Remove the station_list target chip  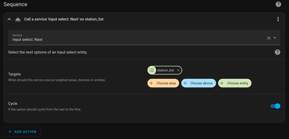178,70
